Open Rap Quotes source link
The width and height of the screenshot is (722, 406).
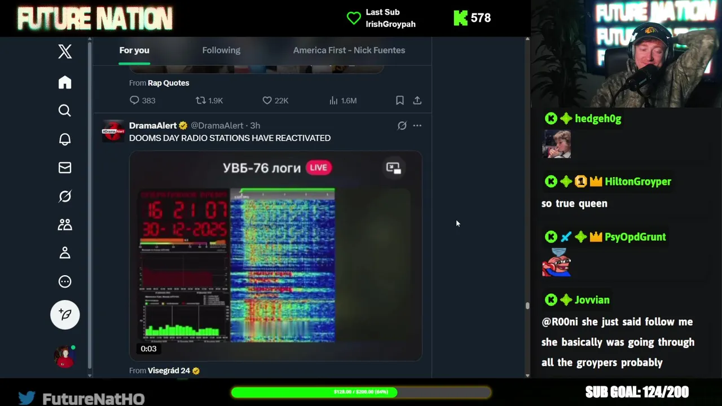[168, 83]
